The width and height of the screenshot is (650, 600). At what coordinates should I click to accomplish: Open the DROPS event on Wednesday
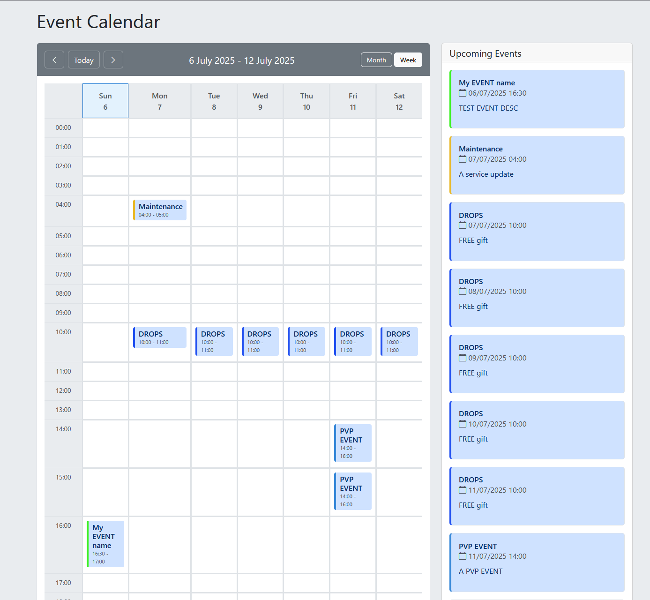click(260, 341)
